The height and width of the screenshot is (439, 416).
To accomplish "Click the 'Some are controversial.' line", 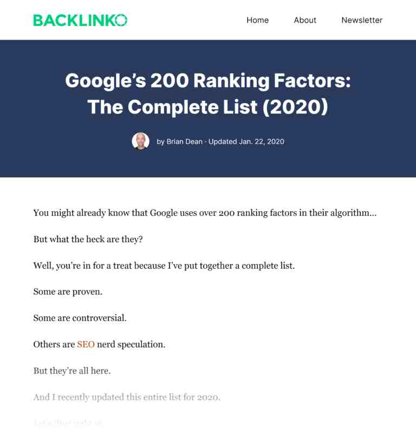I will tap(80, 318).
